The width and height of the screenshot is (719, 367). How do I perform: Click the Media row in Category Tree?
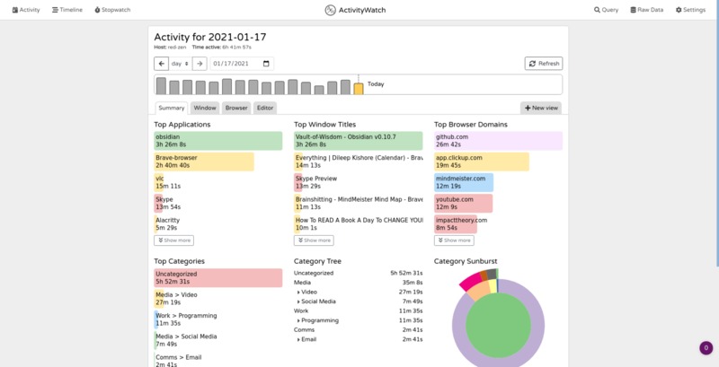pyautogui.click(x=358, y=283)
